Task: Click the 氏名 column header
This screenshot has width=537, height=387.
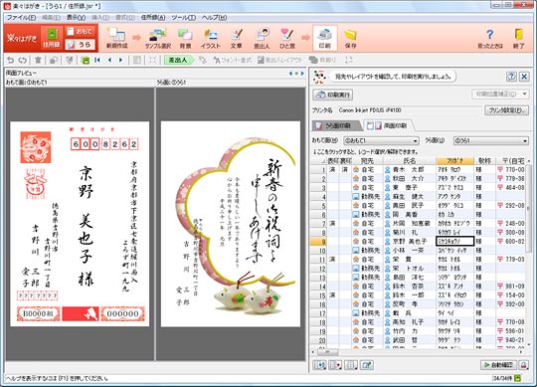Action: [x=410, y=160]
